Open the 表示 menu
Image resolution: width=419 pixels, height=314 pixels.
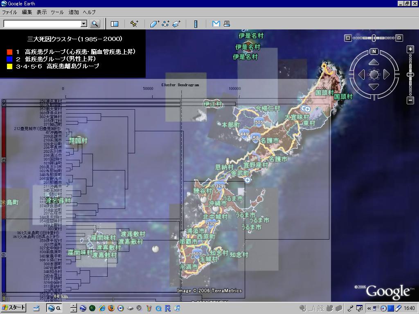pos(41,12)
